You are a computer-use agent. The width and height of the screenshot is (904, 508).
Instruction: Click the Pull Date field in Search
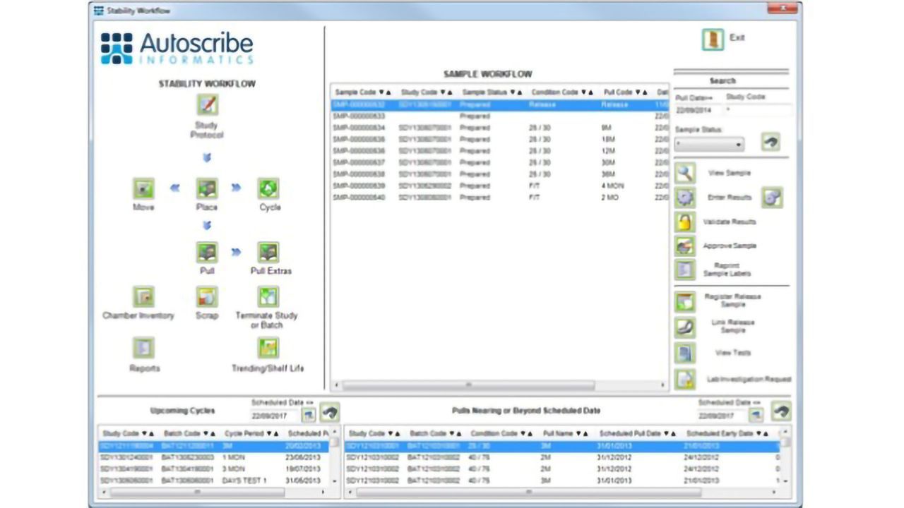click(x=698, y=110)
